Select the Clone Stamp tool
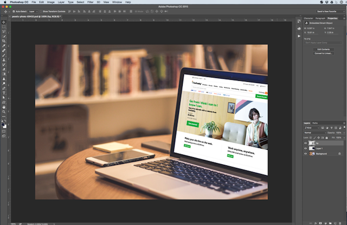This screenshot has height=225, width=347. (x=4, y=60)
